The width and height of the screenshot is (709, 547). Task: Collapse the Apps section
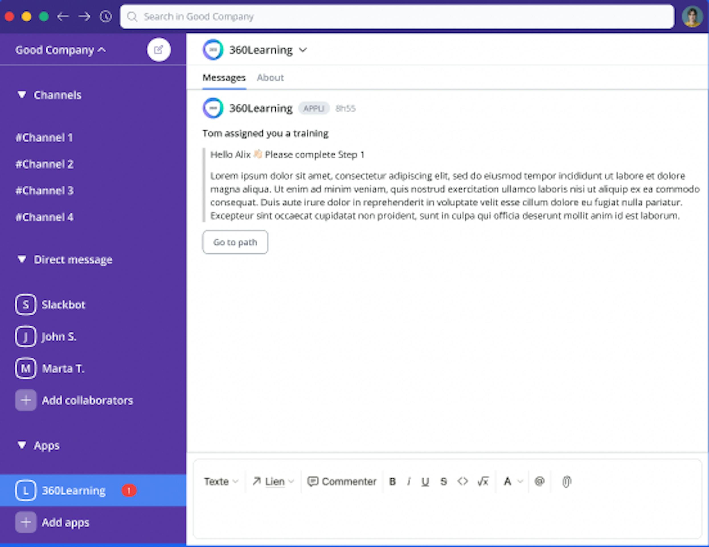(22, 445)
